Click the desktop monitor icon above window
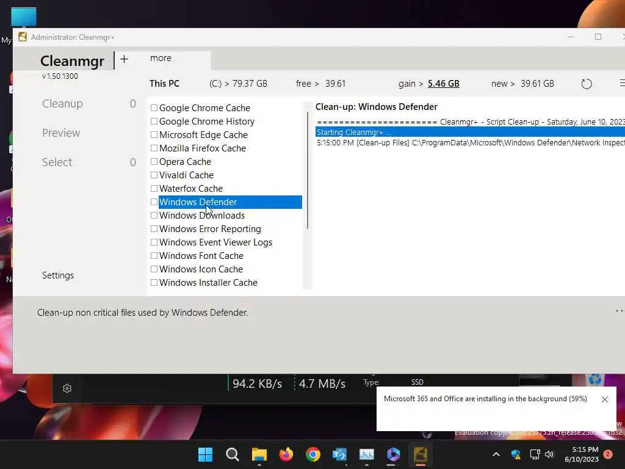Image resolution: width=625 pixels, height=469 pixels. tap(24, 18)
